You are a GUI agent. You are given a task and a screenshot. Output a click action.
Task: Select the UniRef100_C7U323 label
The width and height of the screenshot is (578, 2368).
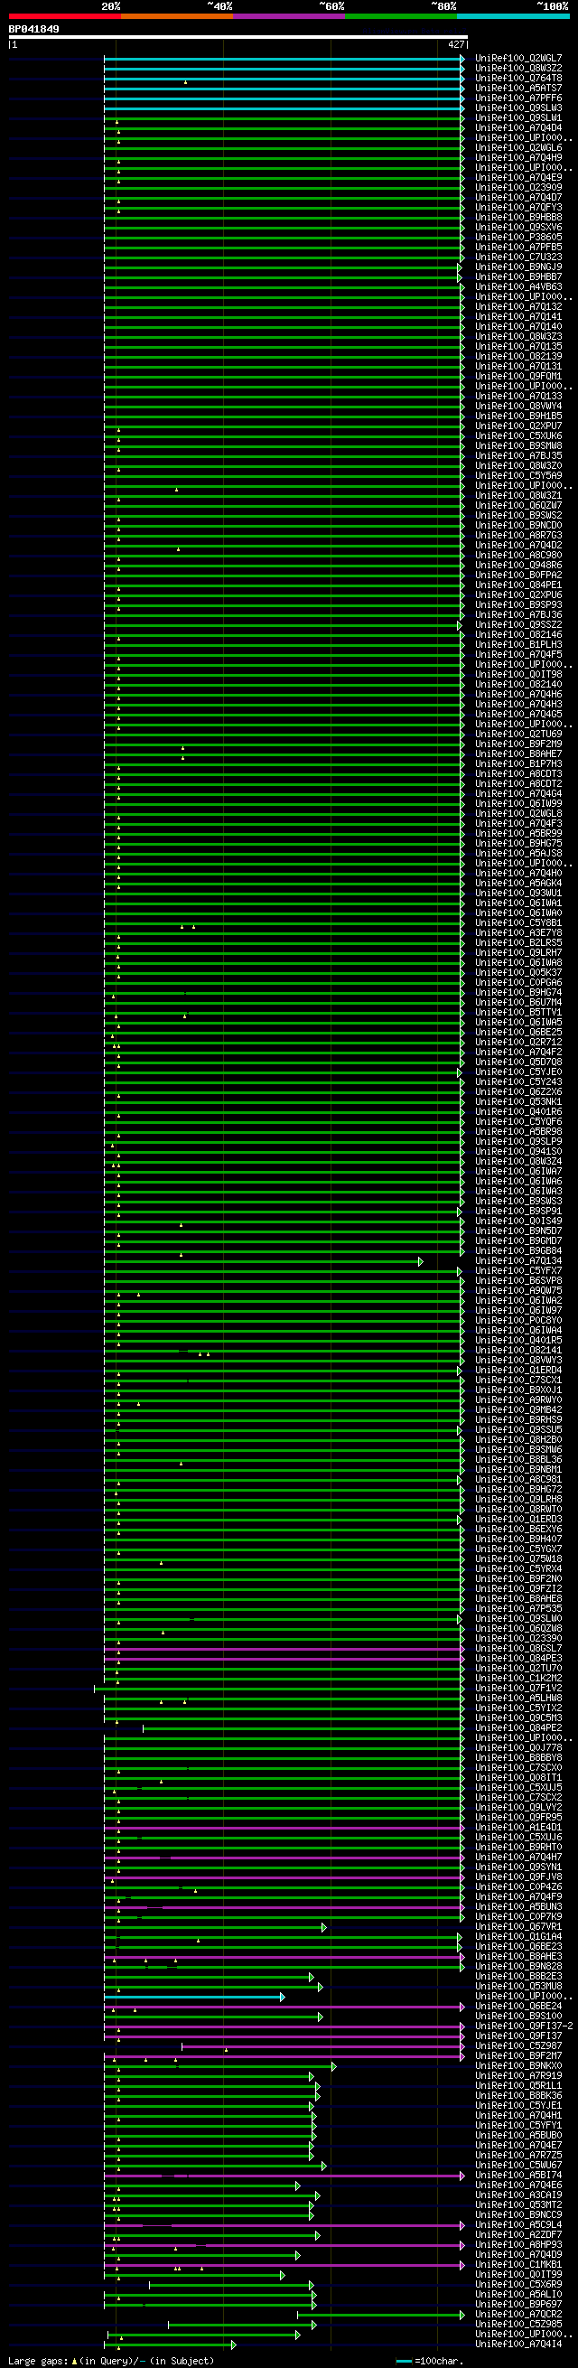(x=518, y=257)
